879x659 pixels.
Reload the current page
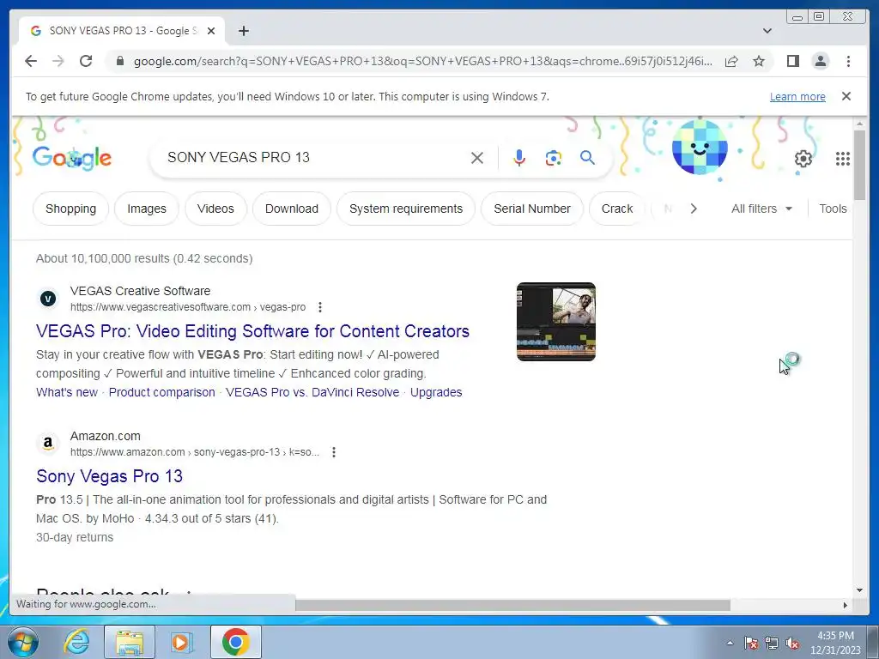[86, 61]
